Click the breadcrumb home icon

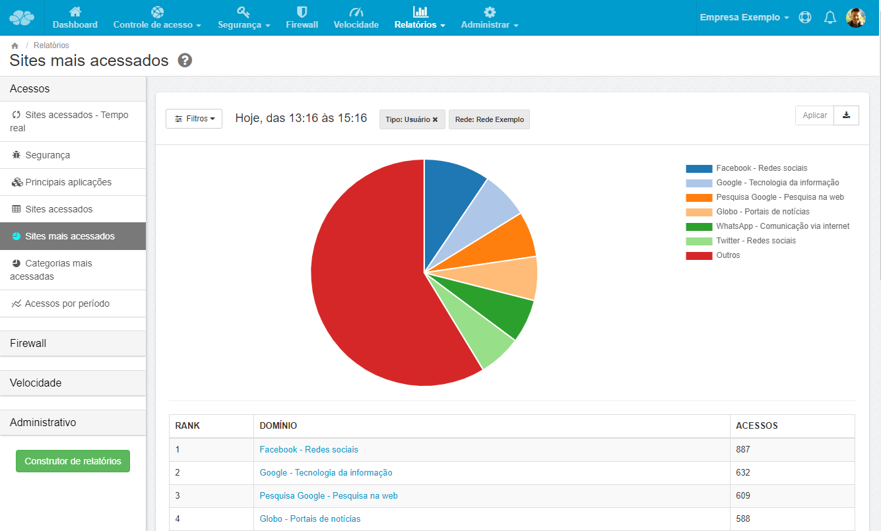click(x=15, y=46)
